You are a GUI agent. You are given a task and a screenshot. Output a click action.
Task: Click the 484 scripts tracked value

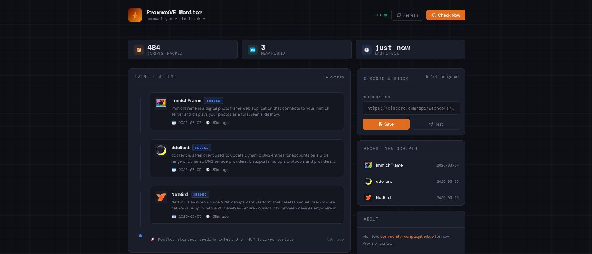coord(154,48)
